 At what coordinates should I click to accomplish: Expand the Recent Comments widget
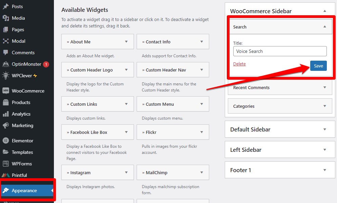click(x=324, y=87)
